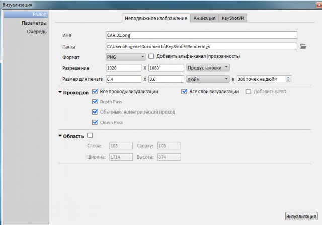Open the PNG format dropdown
322x225 pixels.
click(x=126, y=57)
